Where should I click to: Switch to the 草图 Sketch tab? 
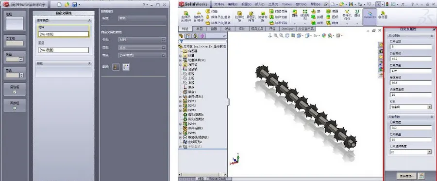click(199, 29)
